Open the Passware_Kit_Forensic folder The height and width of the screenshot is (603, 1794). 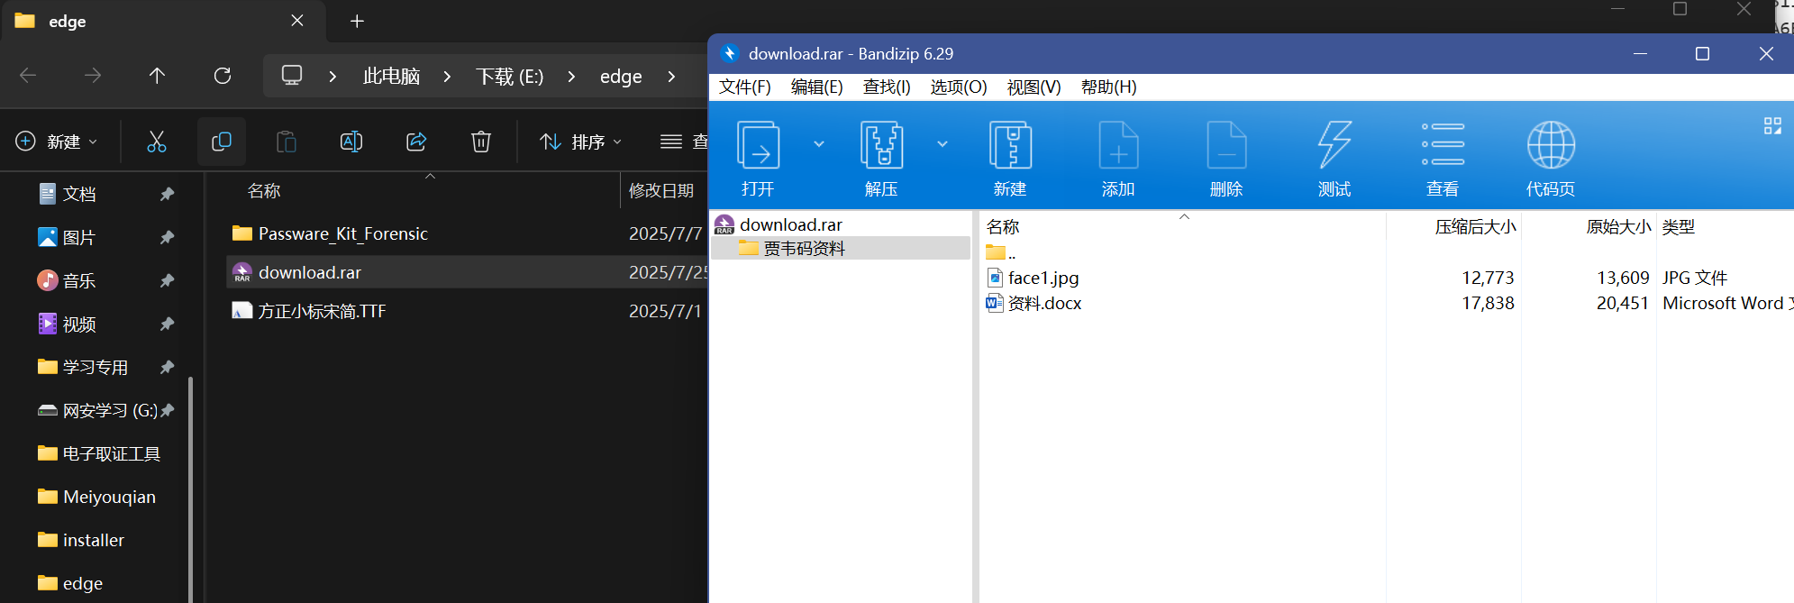342,234
